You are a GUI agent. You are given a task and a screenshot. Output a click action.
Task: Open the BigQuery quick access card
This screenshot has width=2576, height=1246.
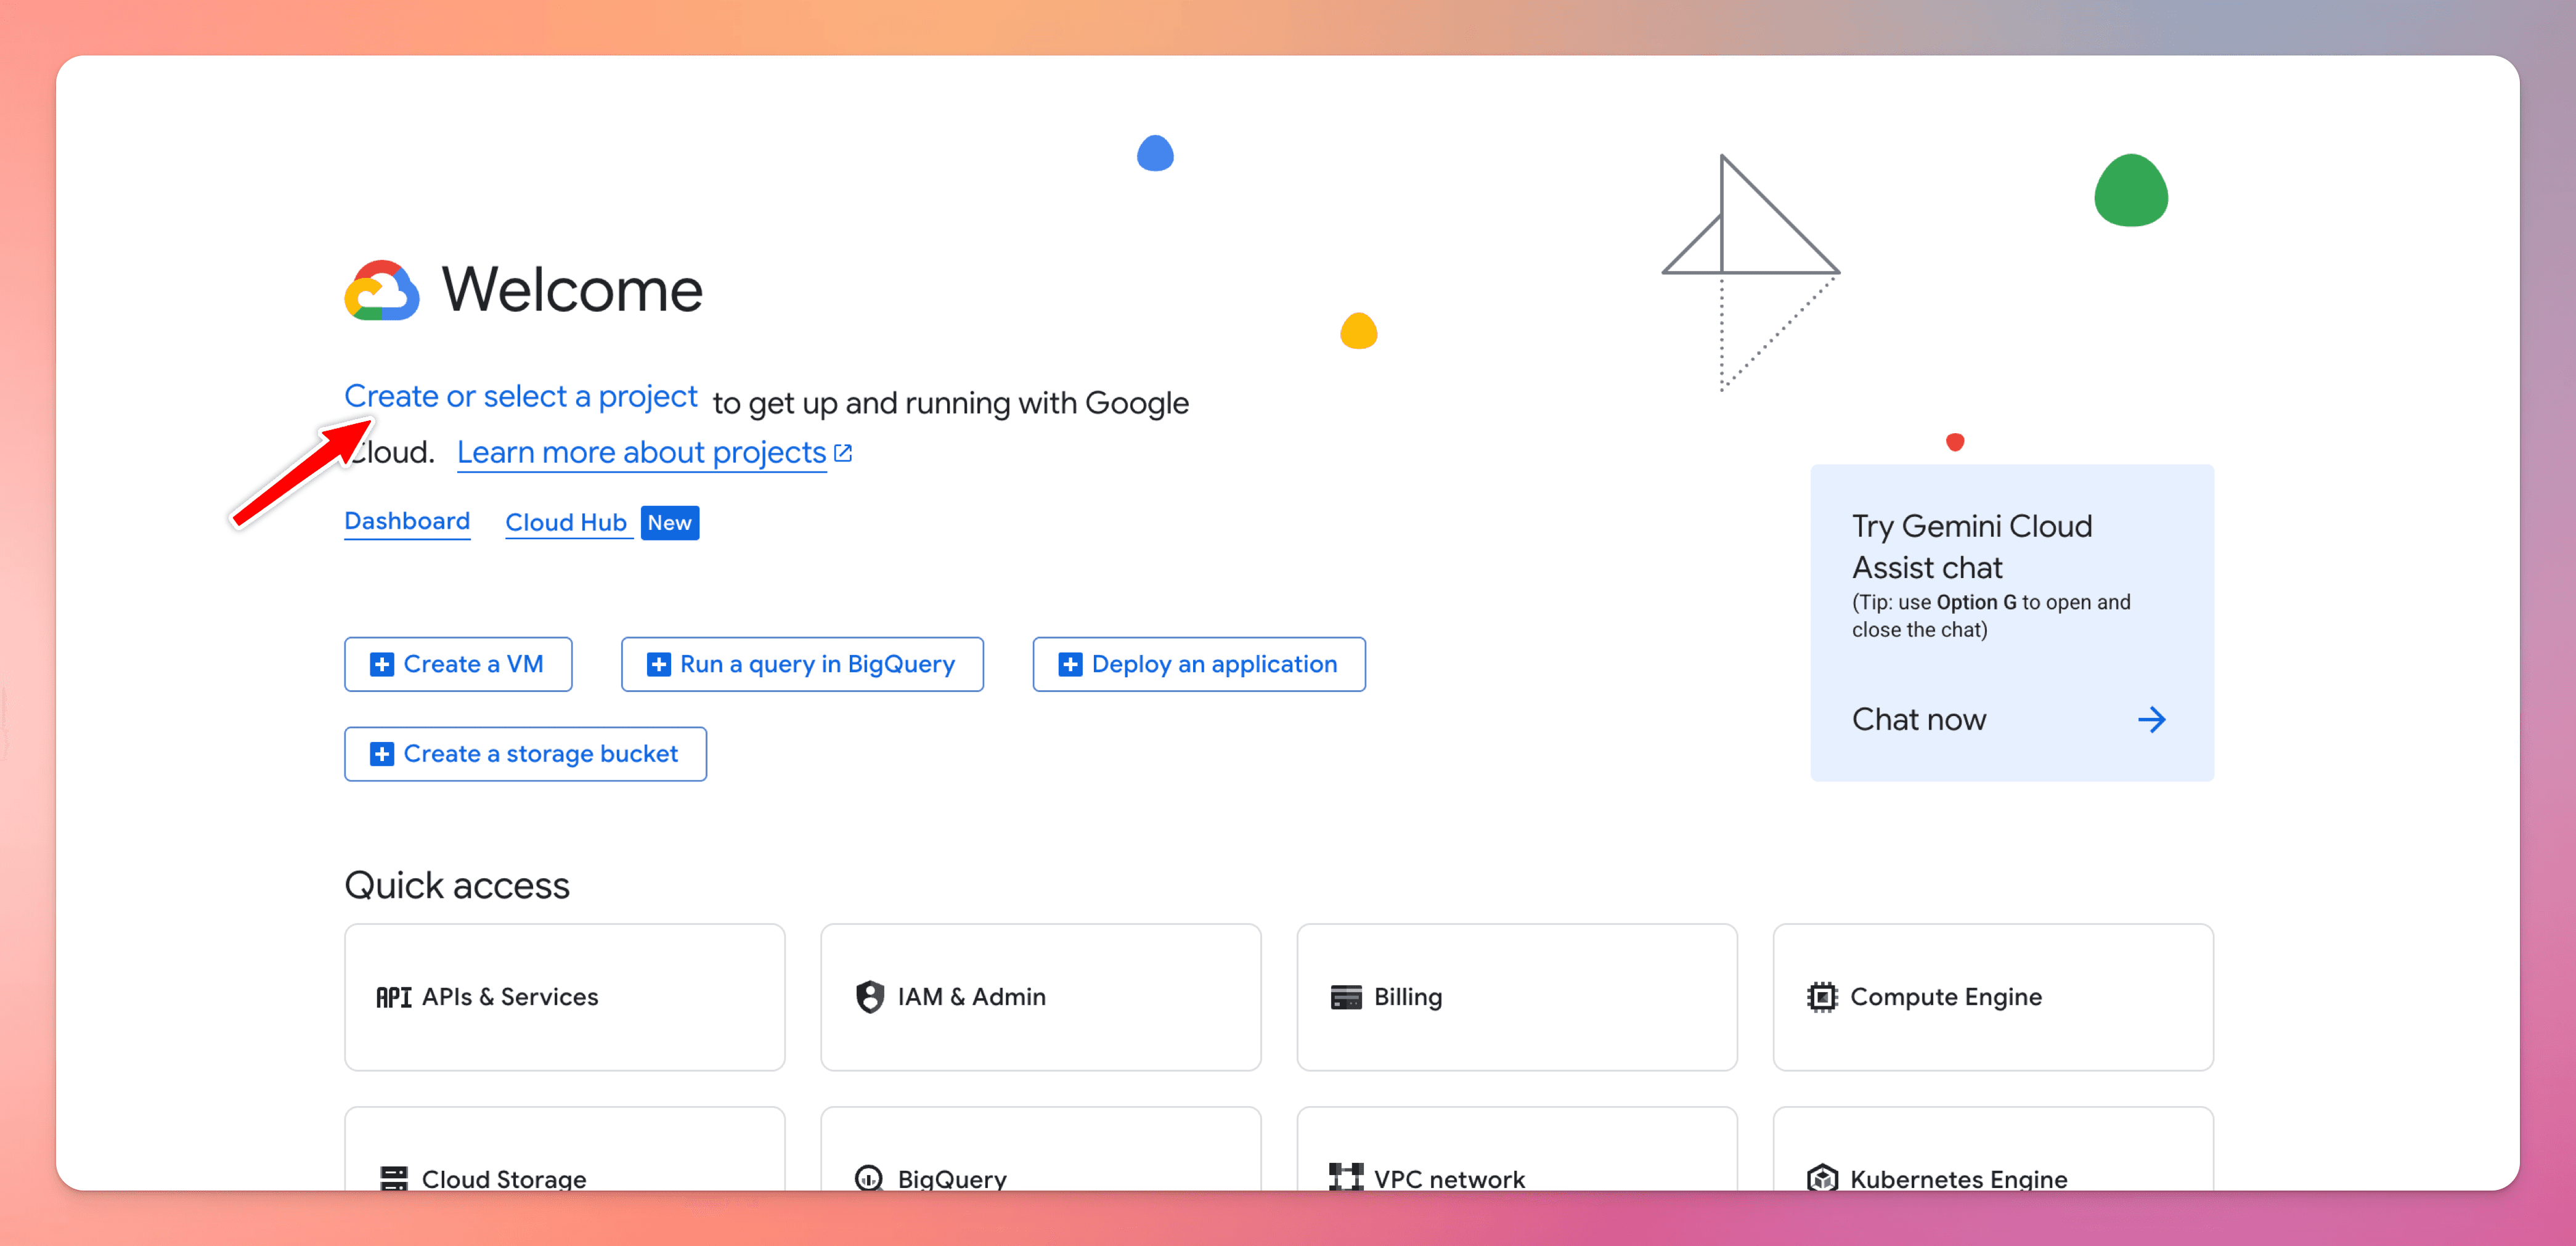point(1041,1148)
